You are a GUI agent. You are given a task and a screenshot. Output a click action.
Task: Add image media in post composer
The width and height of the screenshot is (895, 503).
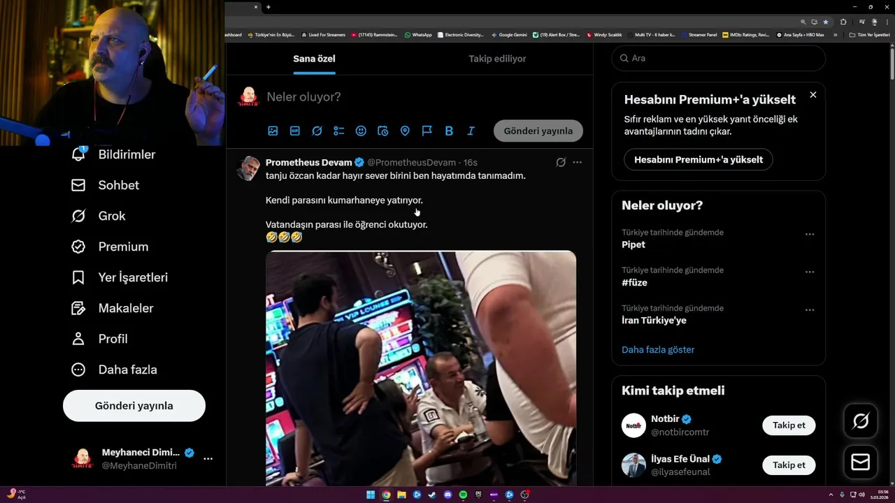(x=273, y=131)
